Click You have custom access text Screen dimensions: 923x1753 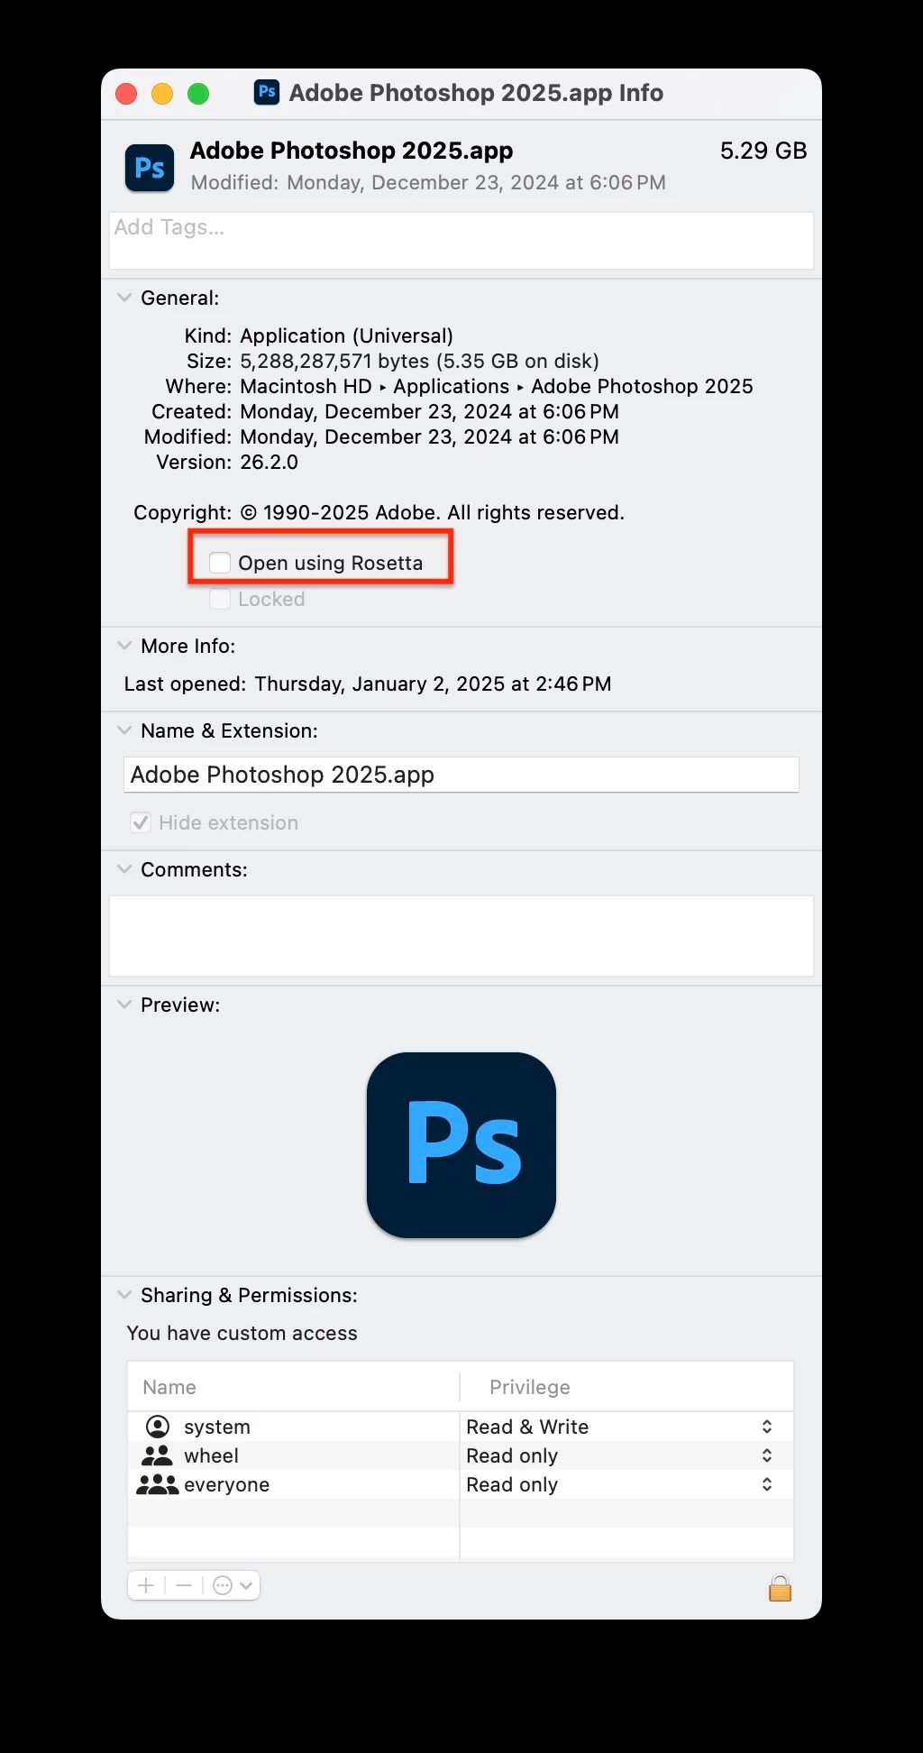(x=242, y=1333)
